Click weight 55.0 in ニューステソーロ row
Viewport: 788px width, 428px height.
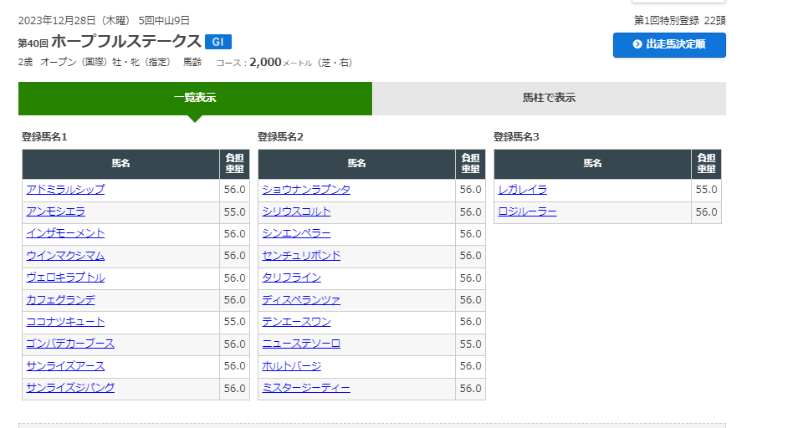coord(470,344)
